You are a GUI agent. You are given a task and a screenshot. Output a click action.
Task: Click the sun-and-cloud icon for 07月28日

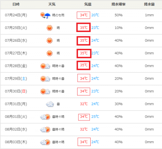pos(45,66)
